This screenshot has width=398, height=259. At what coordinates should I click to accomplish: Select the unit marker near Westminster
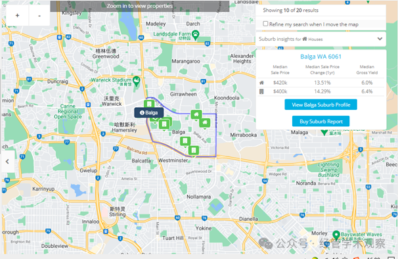(194, 151)
